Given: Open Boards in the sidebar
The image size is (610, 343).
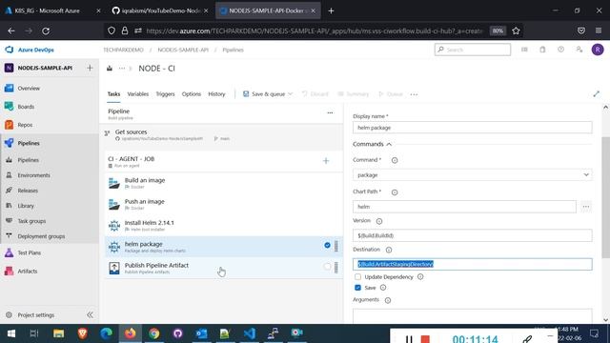Looking at the screenshot, I should tap(26, 107).
